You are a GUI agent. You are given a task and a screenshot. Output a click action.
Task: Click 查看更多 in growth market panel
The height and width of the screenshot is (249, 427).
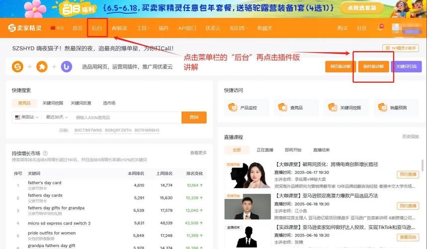click(198, 153)
